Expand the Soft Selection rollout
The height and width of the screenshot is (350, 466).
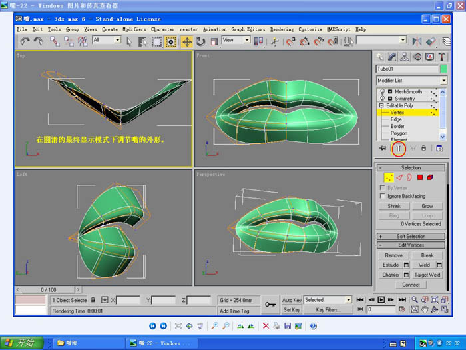tap(411, 236)
